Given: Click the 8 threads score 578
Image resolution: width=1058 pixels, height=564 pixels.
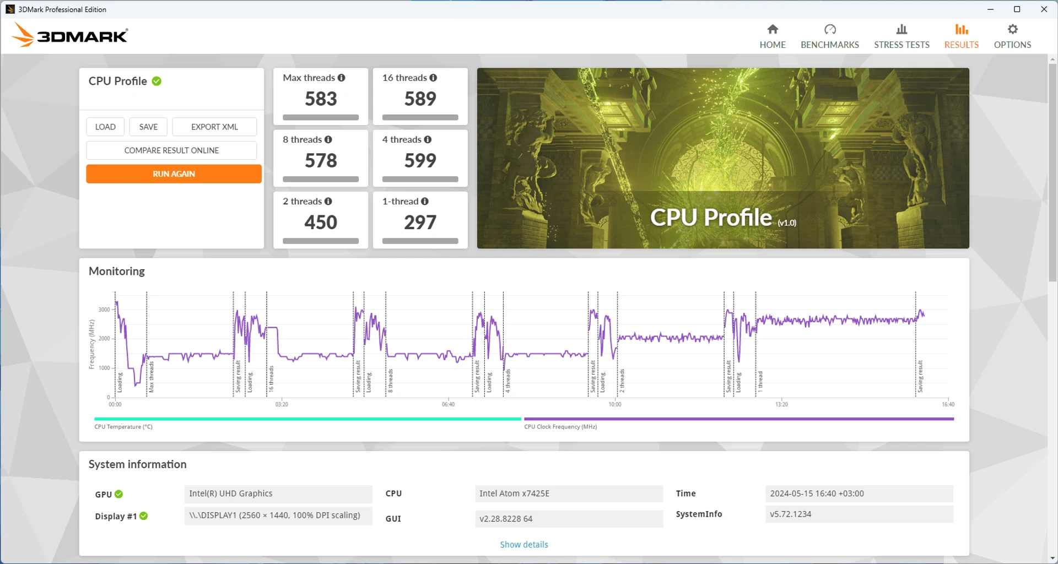Looking at the screenshot, I should [x=321, y=161].
